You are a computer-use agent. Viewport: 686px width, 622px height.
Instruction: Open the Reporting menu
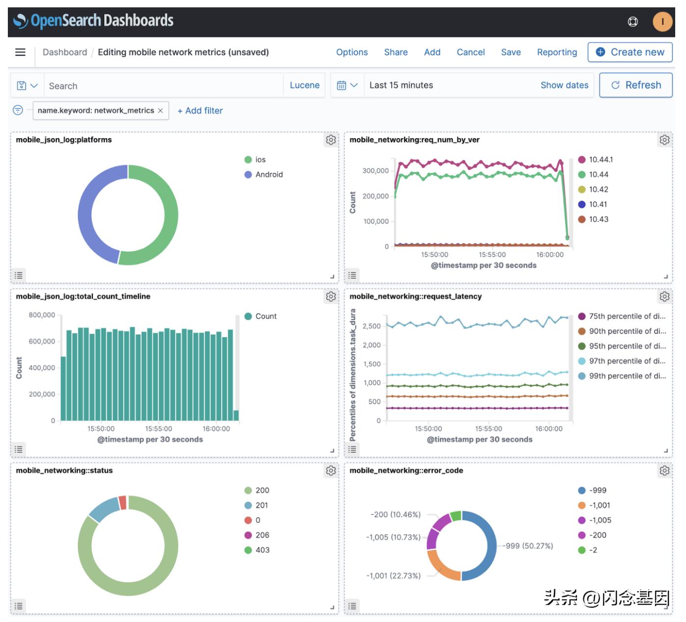[x=557, y=52]
